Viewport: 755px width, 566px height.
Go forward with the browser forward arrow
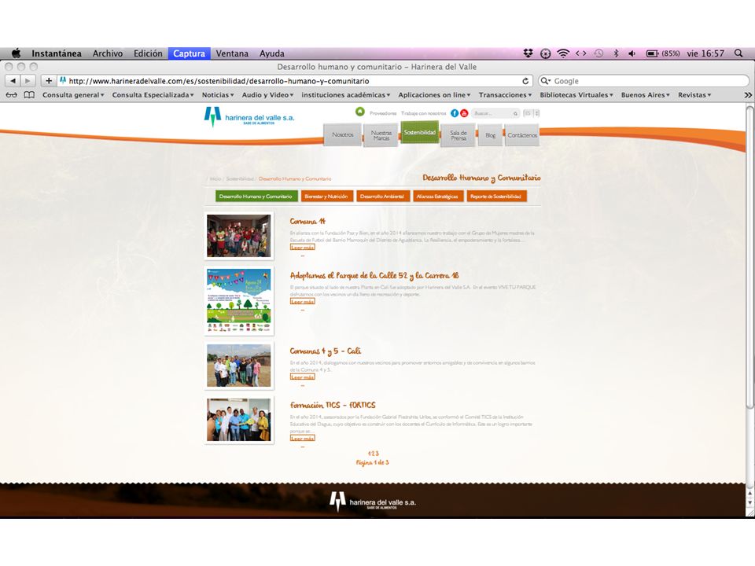[x=28, y=81]
